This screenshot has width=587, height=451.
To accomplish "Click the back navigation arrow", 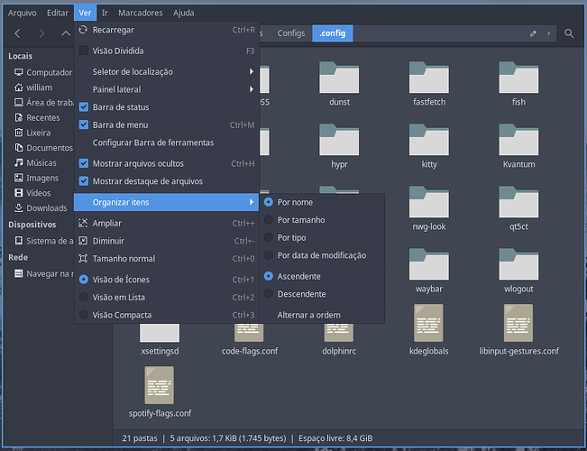I will click(17, 33).
